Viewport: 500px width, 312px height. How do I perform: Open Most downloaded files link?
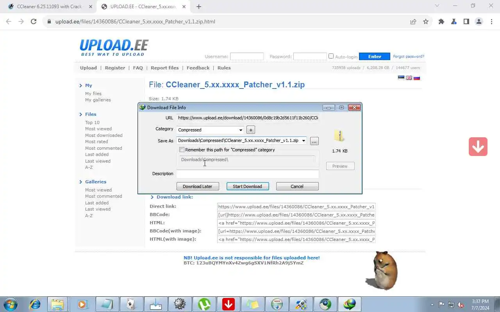pos(104,135)
